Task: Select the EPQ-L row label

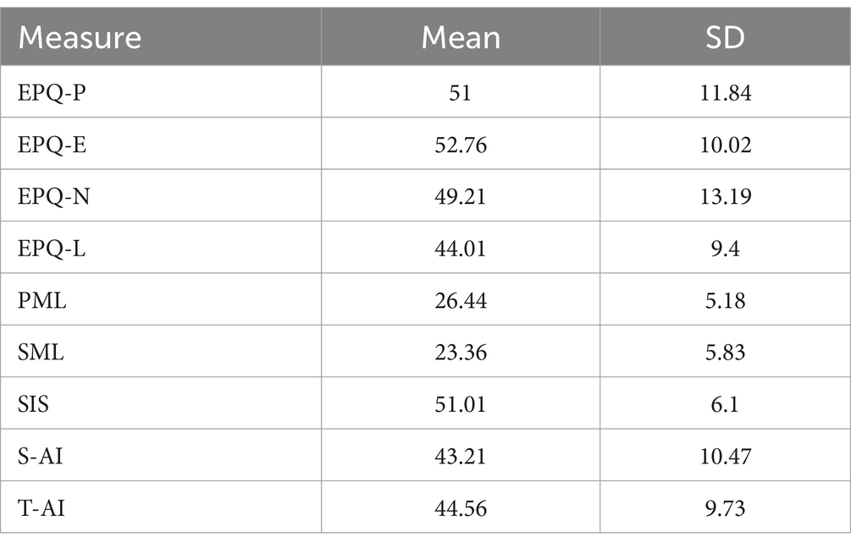Action: tap(52, 249)
